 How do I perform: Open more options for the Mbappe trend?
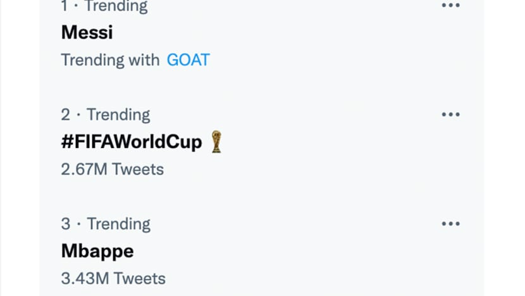[x=450, y=224]
